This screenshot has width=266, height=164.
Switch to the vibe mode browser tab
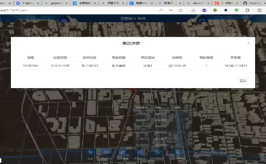tap(198, 3)
